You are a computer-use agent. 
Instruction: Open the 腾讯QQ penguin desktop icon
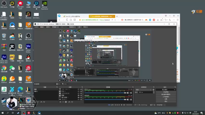(x=28, y=58)
